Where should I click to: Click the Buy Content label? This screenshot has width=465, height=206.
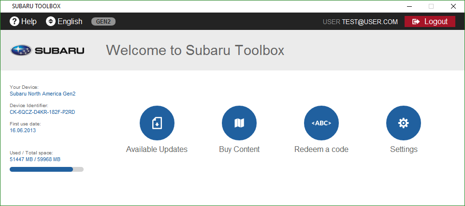[x=239, y=149]
